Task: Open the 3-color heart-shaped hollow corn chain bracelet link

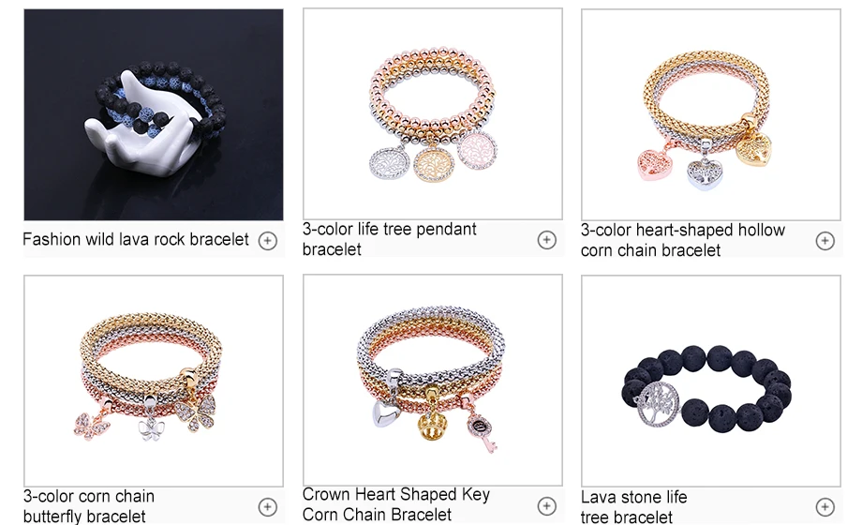Action: tap(682, 240)
